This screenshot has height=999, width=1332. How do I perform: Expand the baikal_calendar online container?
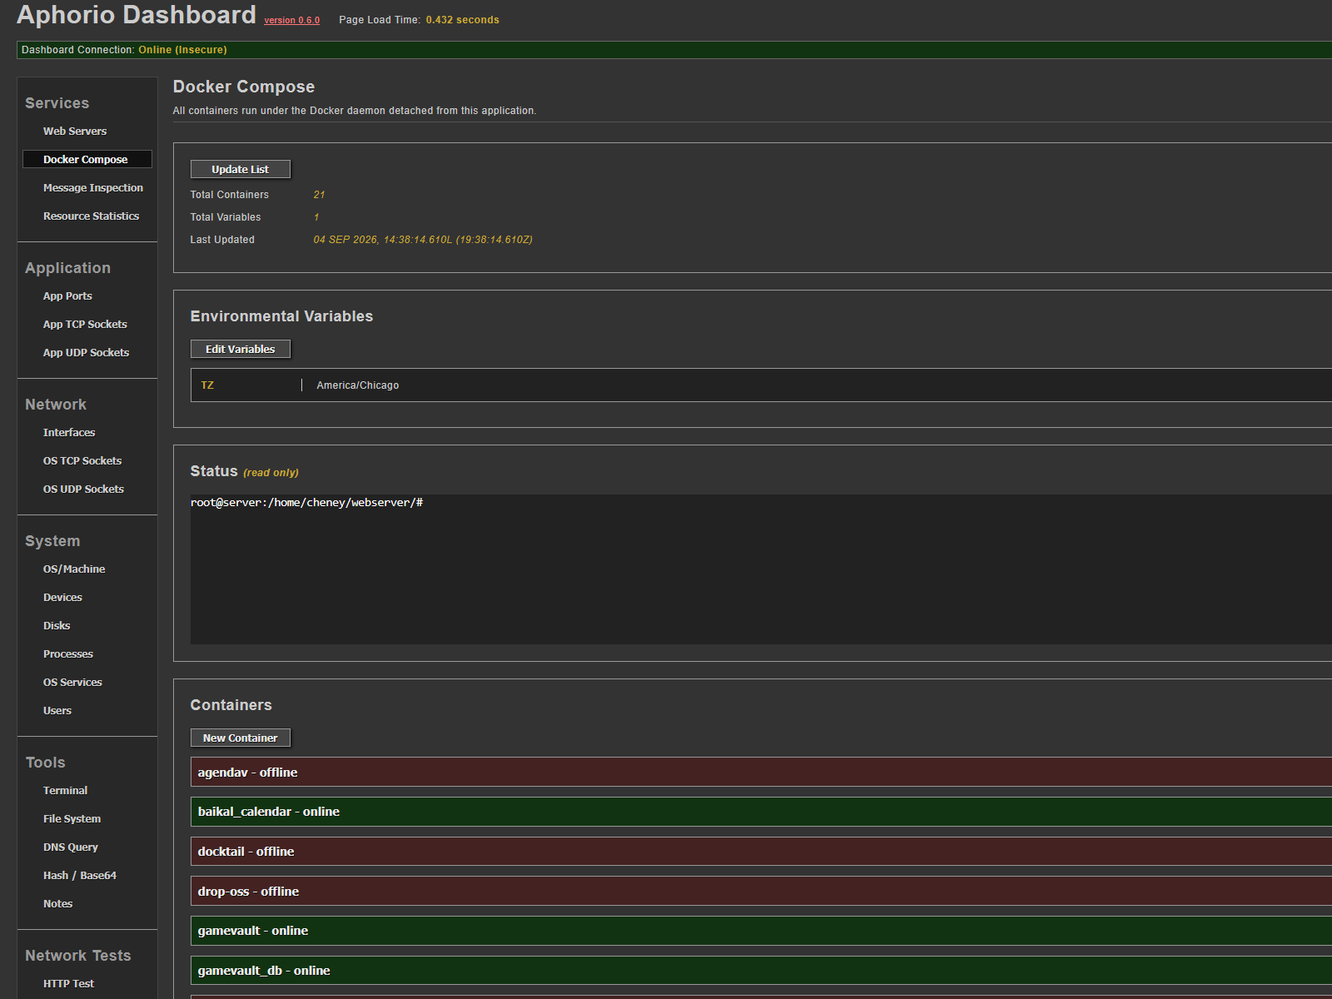pos(761,812)
